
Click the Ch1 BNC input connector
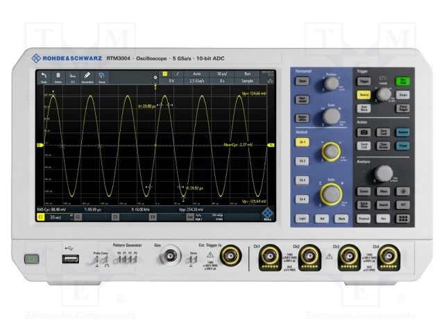coord(267,258)
